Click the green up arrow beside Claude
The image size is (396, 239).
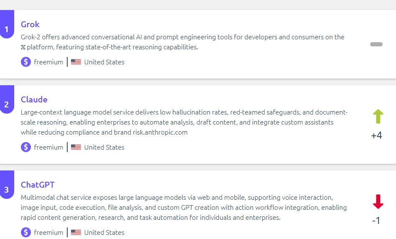[x=378, y=117]
